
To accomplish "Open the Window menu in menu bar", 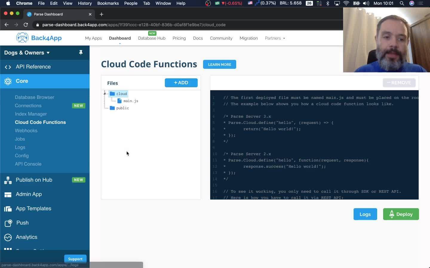I will 163,3.
